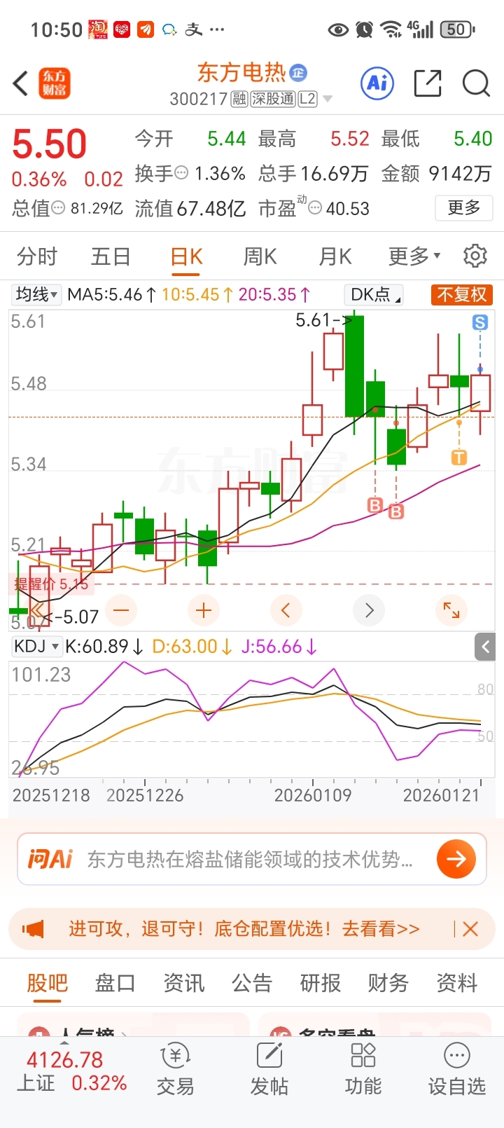The width and height of the screenshot is (504, 1128).
Task: Tap the 上证 4126.78 index ticker
Action: pos(72,1071)
